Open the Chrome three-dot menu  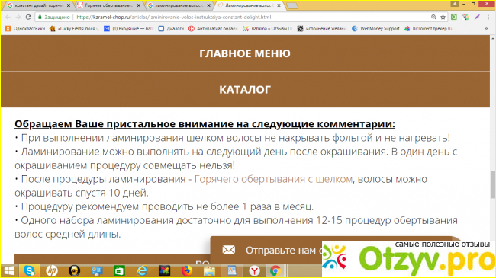pyautogui.click(x=488, y=17)
